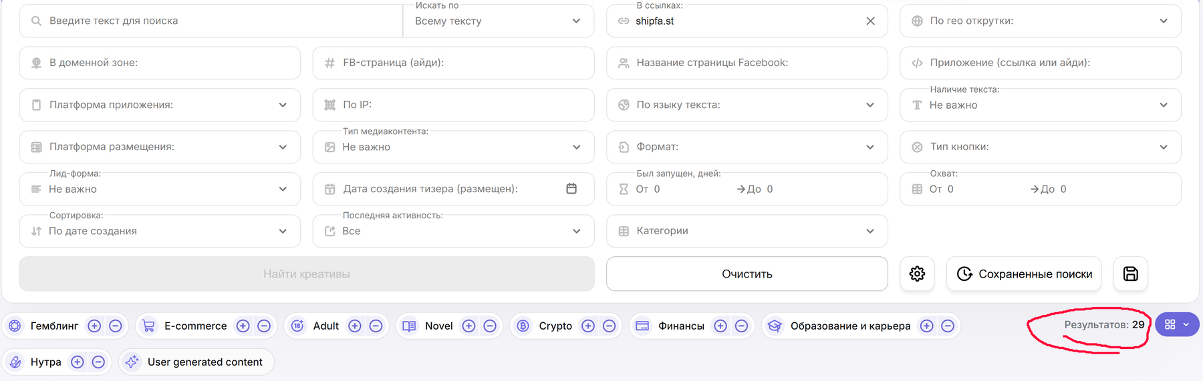Exclude Crypto category using minus icon

click(609, 326)
